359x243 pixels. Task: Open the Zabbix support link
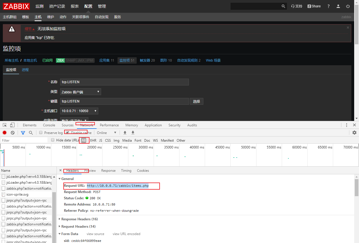point(297,6)
